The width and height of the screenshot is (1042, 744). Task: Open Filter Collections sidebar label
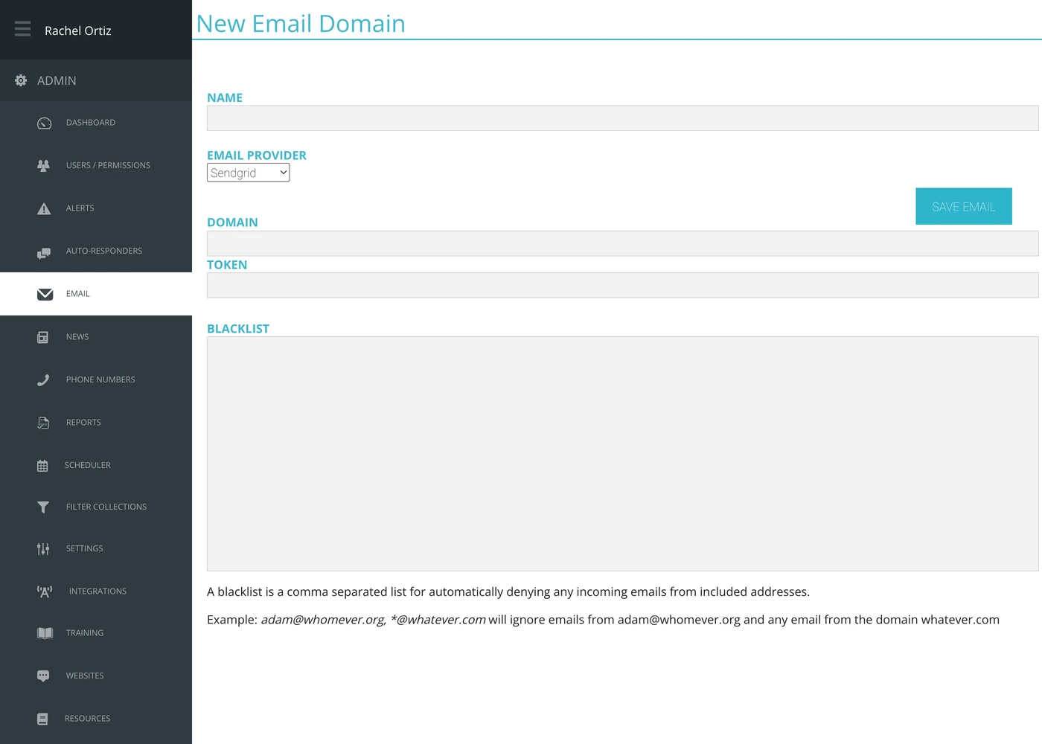[x=106, y=507]
